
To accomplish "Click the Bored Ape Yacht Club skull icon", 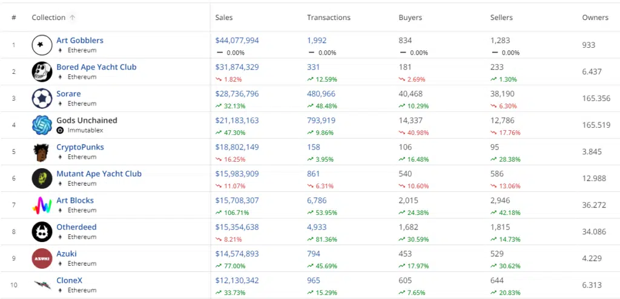I will (x=42, y=71).
